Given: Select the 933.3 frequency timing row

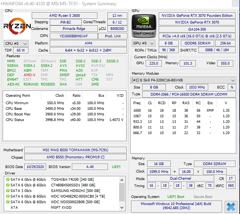Looking at the screenshot, I should (183, 122).
